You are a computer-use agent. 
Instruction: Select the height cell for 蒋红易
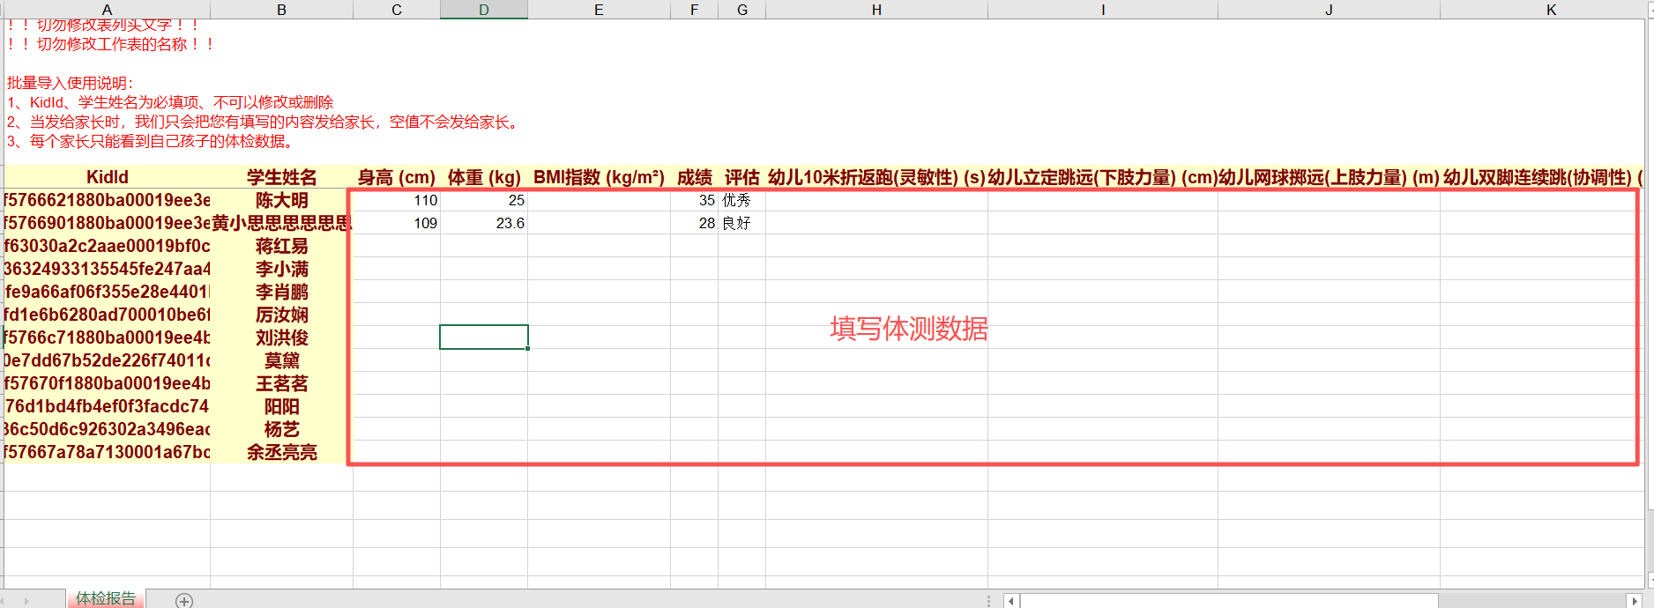(397, 246)
